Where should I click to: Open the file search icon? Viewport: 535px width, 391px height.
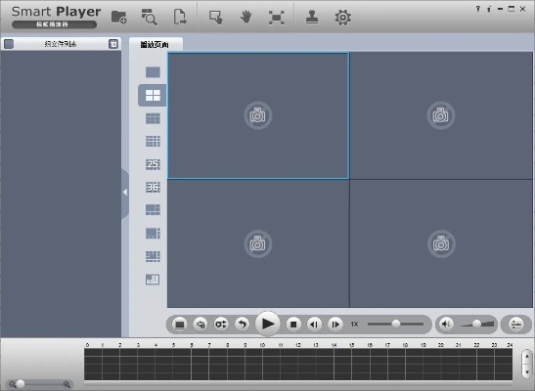[x=149, y=17]
